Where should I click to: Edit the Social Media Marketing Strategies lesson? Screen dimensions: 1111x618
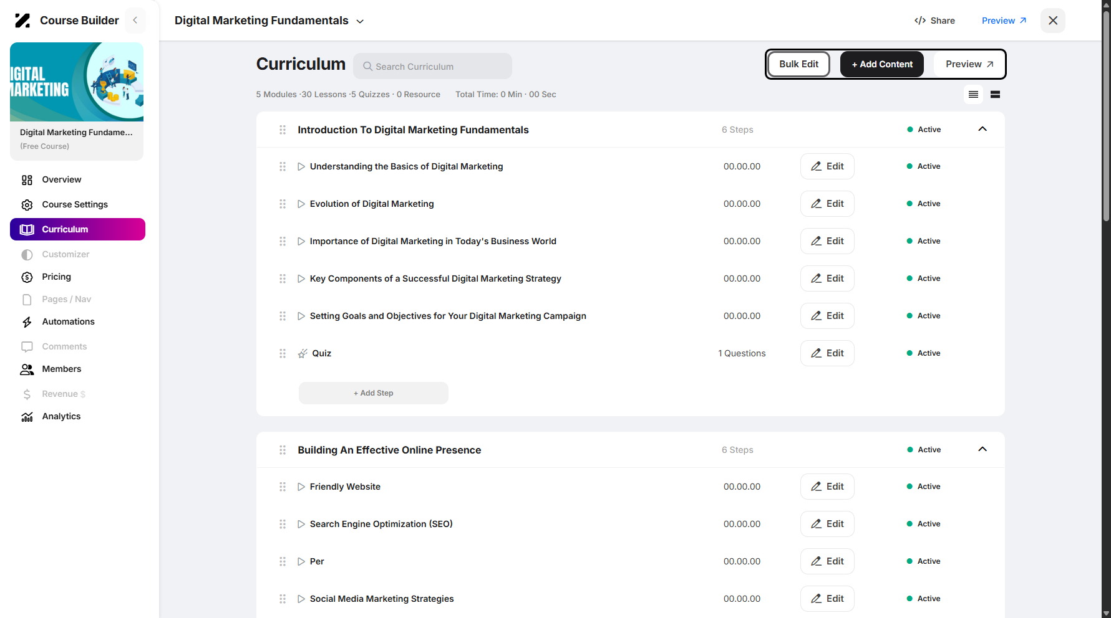(x=827, y=599)
